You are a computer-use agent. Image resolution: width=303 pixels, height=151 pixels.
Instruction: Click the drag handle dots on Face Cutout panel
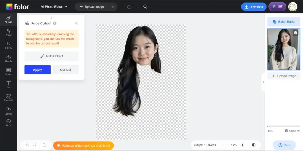point(51,18)
